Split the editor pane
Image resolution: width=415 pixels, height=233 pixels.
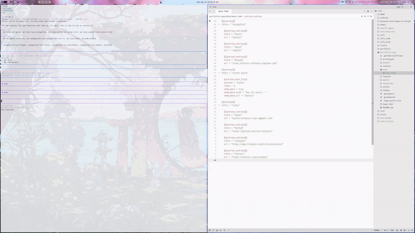(368, 11)
